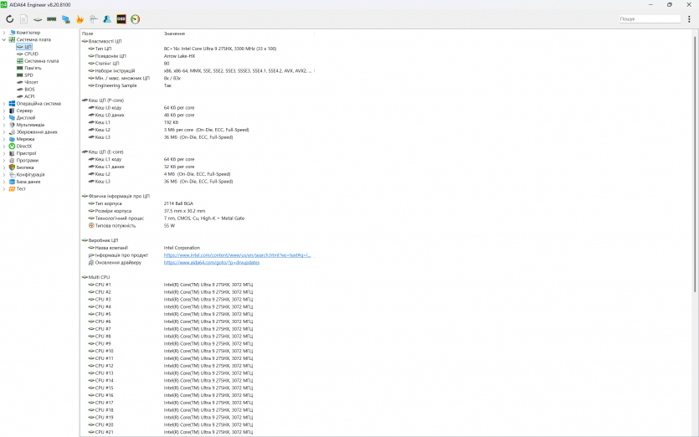Select BIOS item in the tree
699x437 pixels.
coord(29,90)
